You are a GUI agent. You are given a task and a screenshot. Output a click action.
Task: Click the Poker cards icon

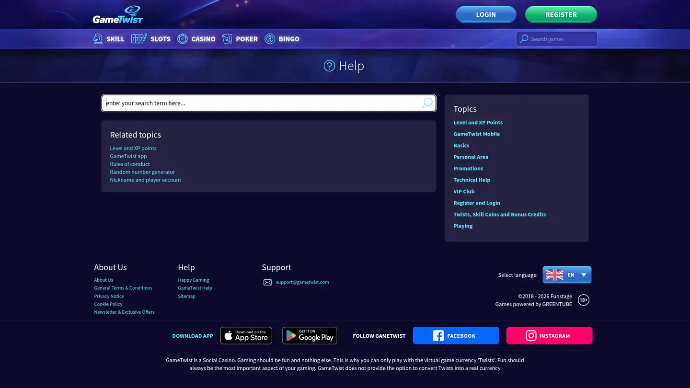227,39
